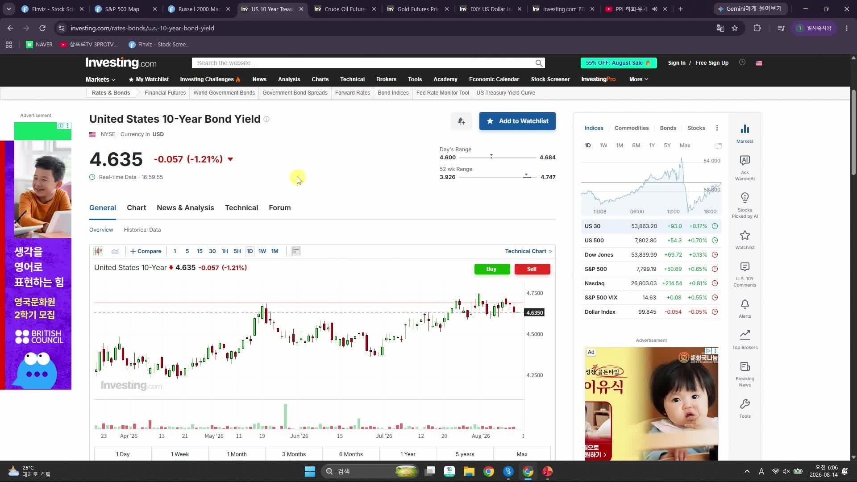
Task: Select candlestick chart type icon
Action: [x=98, y=251]
